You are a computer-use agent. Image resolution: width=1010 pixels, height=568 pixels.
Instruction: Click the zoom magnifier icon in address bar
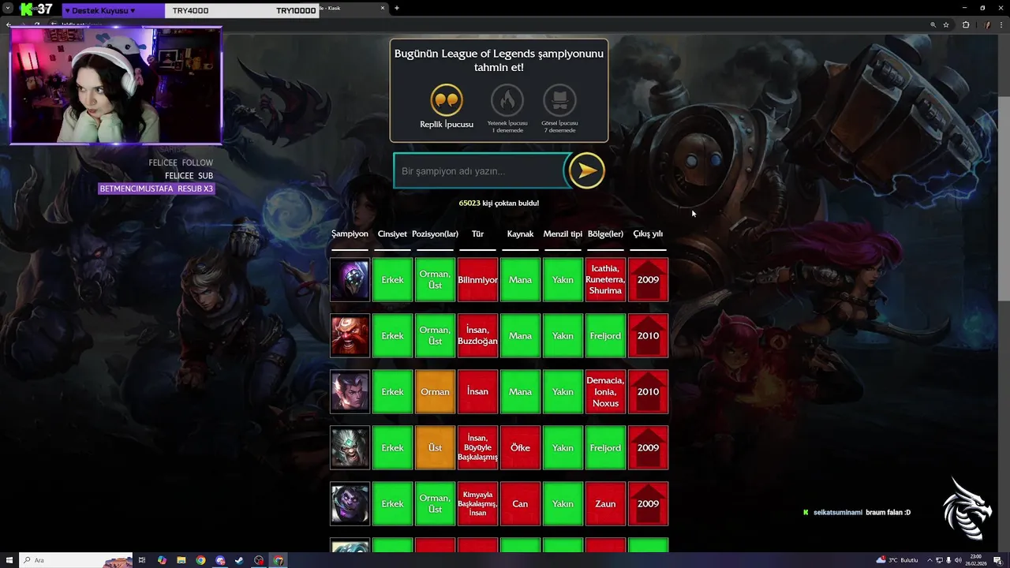tap(933, 24)
